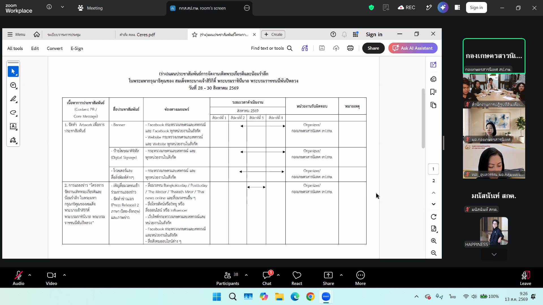This screenshot has width=543, height=305.
Task: Open the fill and sign pen tool
Action: tap(13, 140)
